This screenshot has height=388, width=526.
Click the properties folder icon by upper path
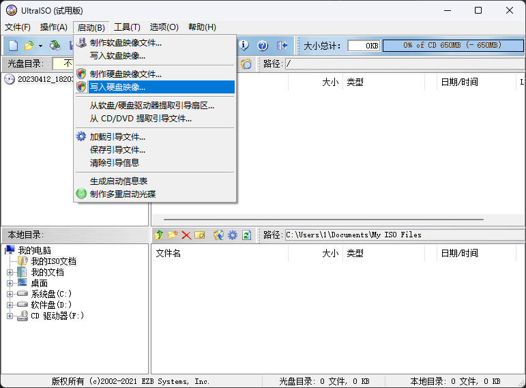click(x=246, y=63)
